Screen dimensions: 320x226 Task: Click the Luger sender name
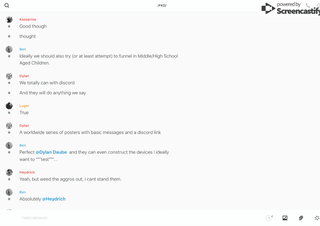click(x=24, y=106)
